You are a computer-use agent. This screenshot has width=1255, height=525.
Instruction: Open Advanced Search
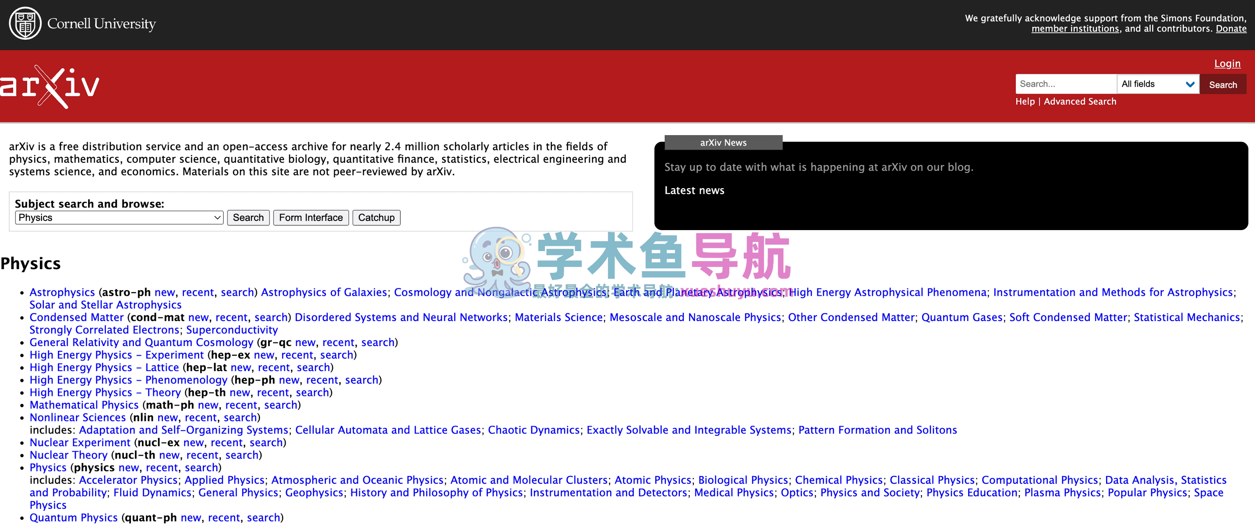[1080, 101]
